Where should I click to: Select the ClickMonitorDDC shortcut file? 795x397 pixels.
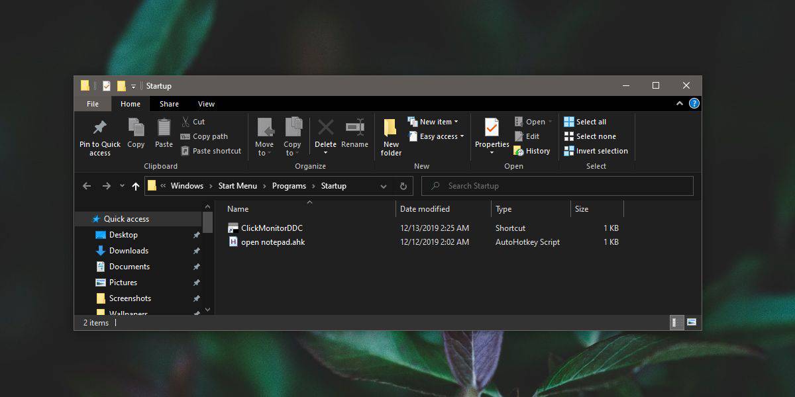click(272, 228)
